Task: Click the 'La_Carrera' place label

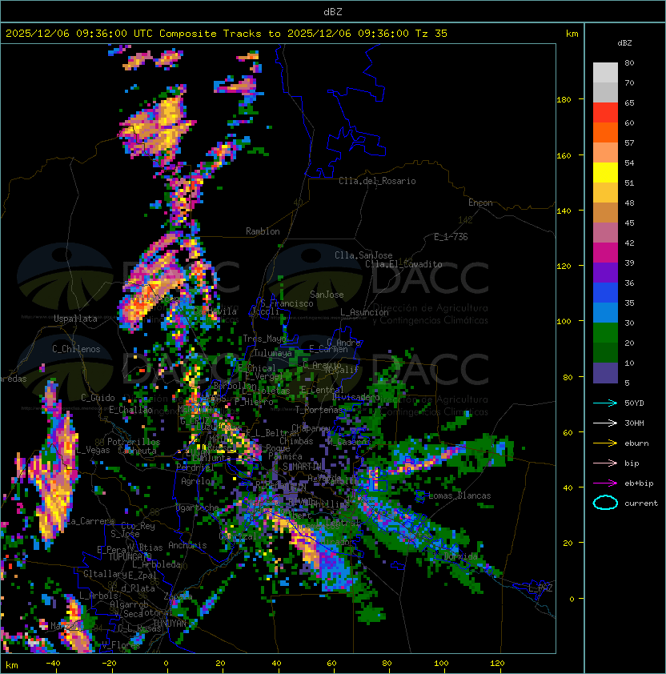Action: tap(90, 521)
